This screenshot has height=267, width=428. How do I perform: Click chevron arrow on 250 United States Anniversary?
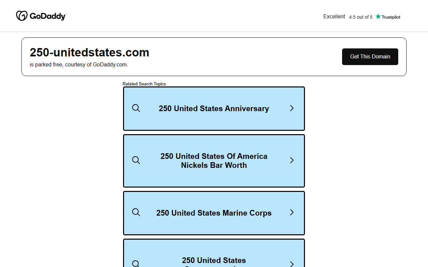292,108
